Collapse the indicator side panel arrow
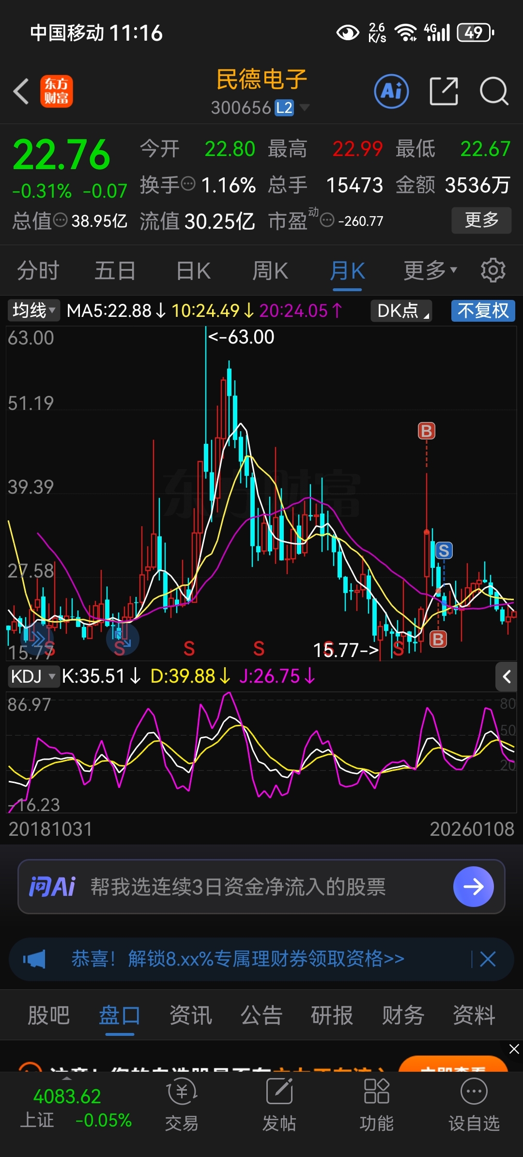This screenshot has height=1157, width=523. pos(507,676)
